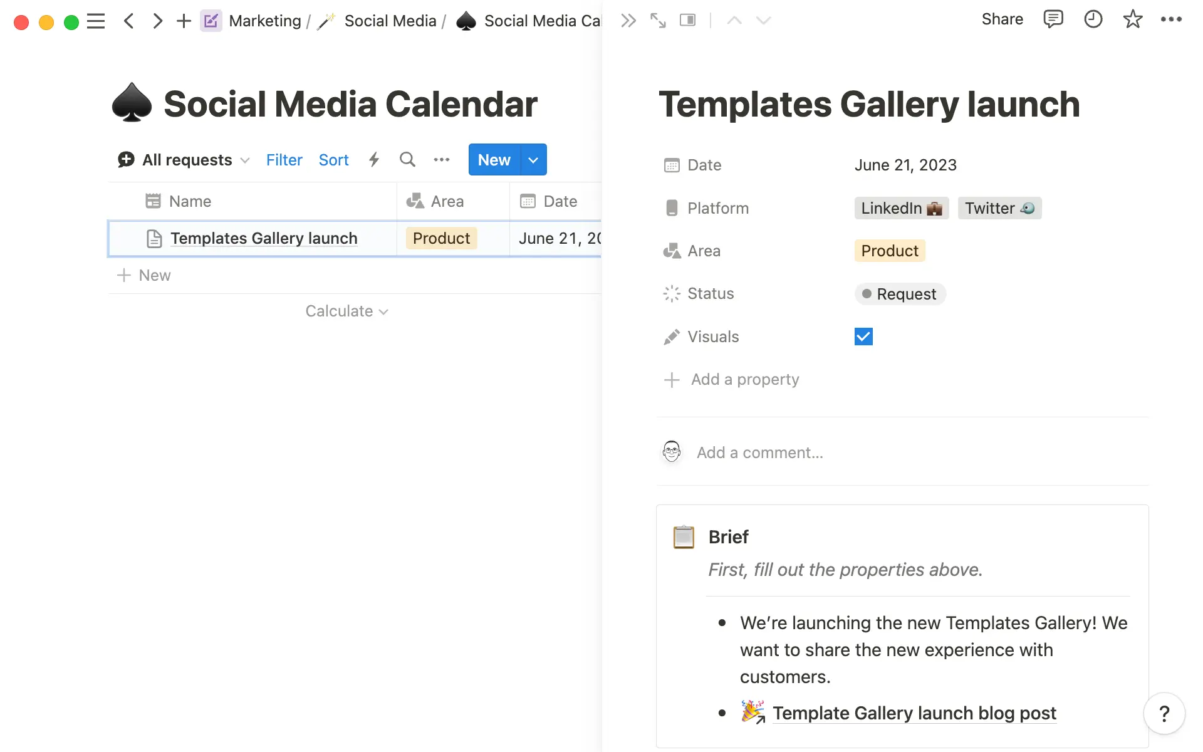Navigate back with the left arrow
This screenshot has height=752, width=1203.
click(x=129, y=21)
